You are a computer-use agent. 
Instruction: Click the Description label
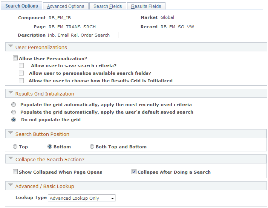[x=32, y=35]
